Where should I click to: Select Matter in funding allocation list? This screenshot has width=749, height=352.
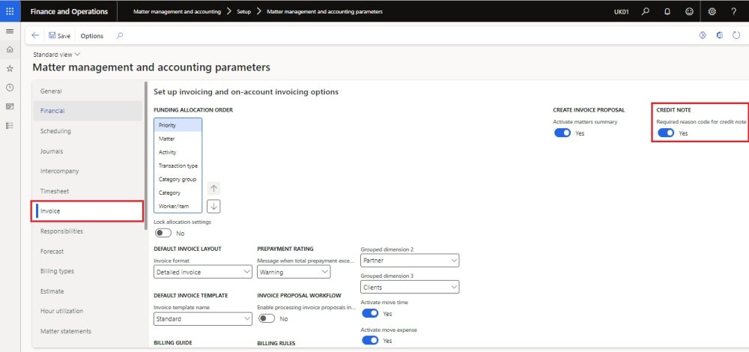(178, 139)
